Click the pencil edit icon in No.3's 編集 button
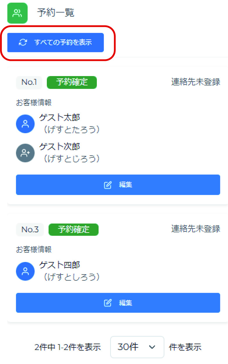 pos(108,303)
